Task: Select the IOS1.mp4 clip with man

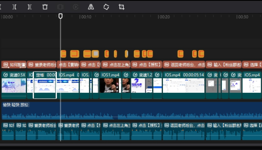Action: click(x=110, y=85)
